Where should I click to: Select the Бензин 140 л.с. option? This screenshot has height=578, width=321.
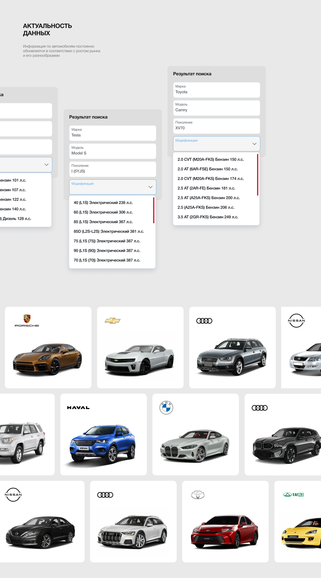tap(13, 209)
